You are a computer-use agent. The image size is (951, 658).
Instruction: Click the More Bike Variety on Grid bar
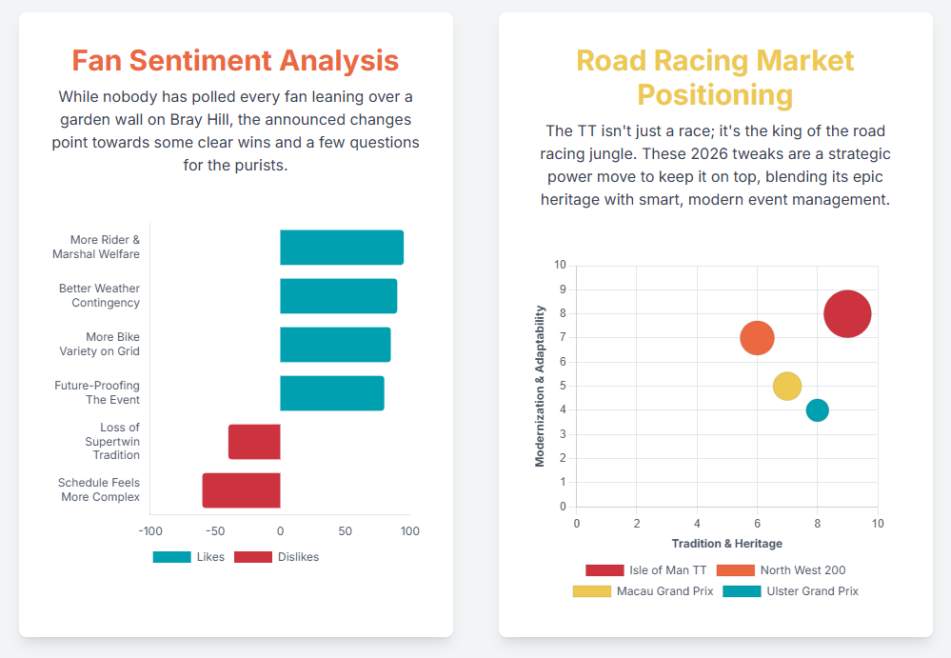pyautogui.click(x=335, y=345)
